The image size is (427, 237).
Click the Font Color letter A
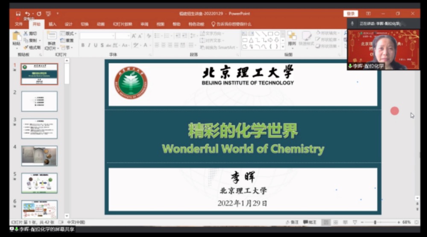pos(146,46)
